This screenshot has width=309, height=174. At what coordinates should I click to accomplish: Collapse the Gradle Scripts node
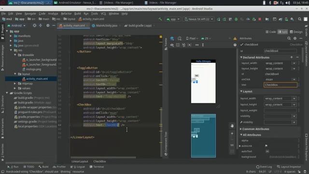(7, 93)
